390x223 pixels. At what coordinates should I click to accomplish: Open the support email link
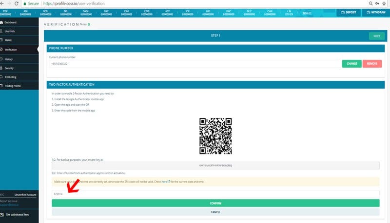pyautogui.click(x=9, y=205)
